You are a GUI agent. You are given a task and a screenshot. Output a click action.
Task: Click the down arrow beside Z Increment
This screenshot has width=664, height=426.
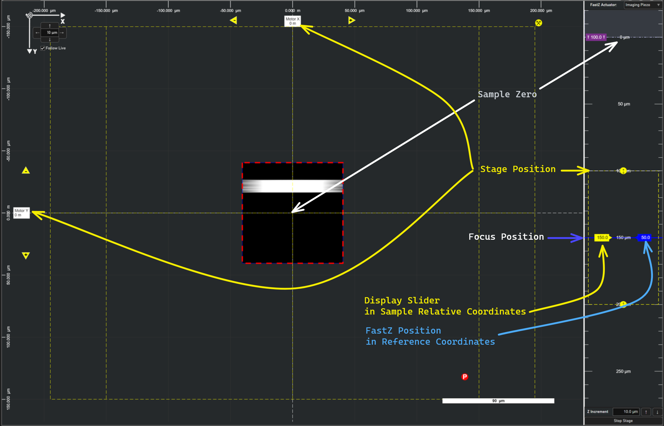click(x=657, y=412)
